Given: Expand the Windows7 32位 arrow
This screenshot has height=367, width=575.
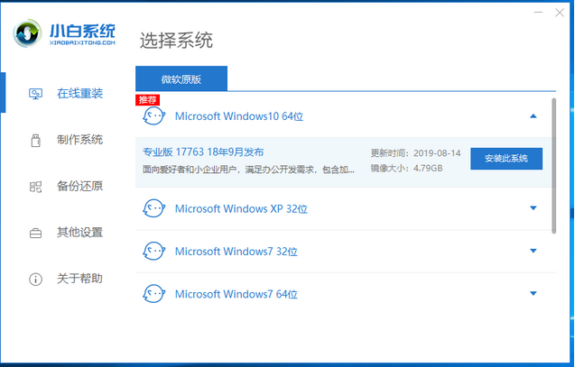Looking at the screenshot, I should pyautogui.click(x=533, y=252).
